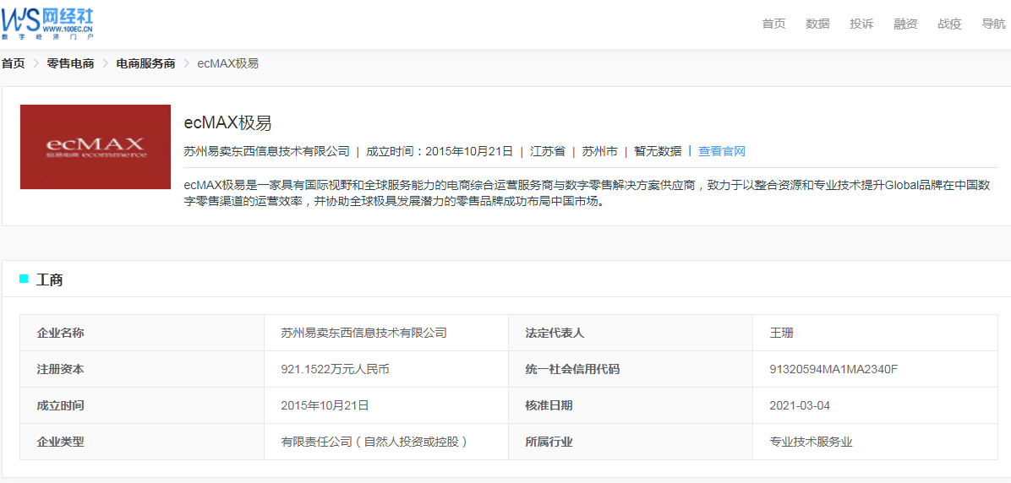1011x483 pixels.
Task: Click the ecMAX极易 company heading
Action: (x=227, y=123)
